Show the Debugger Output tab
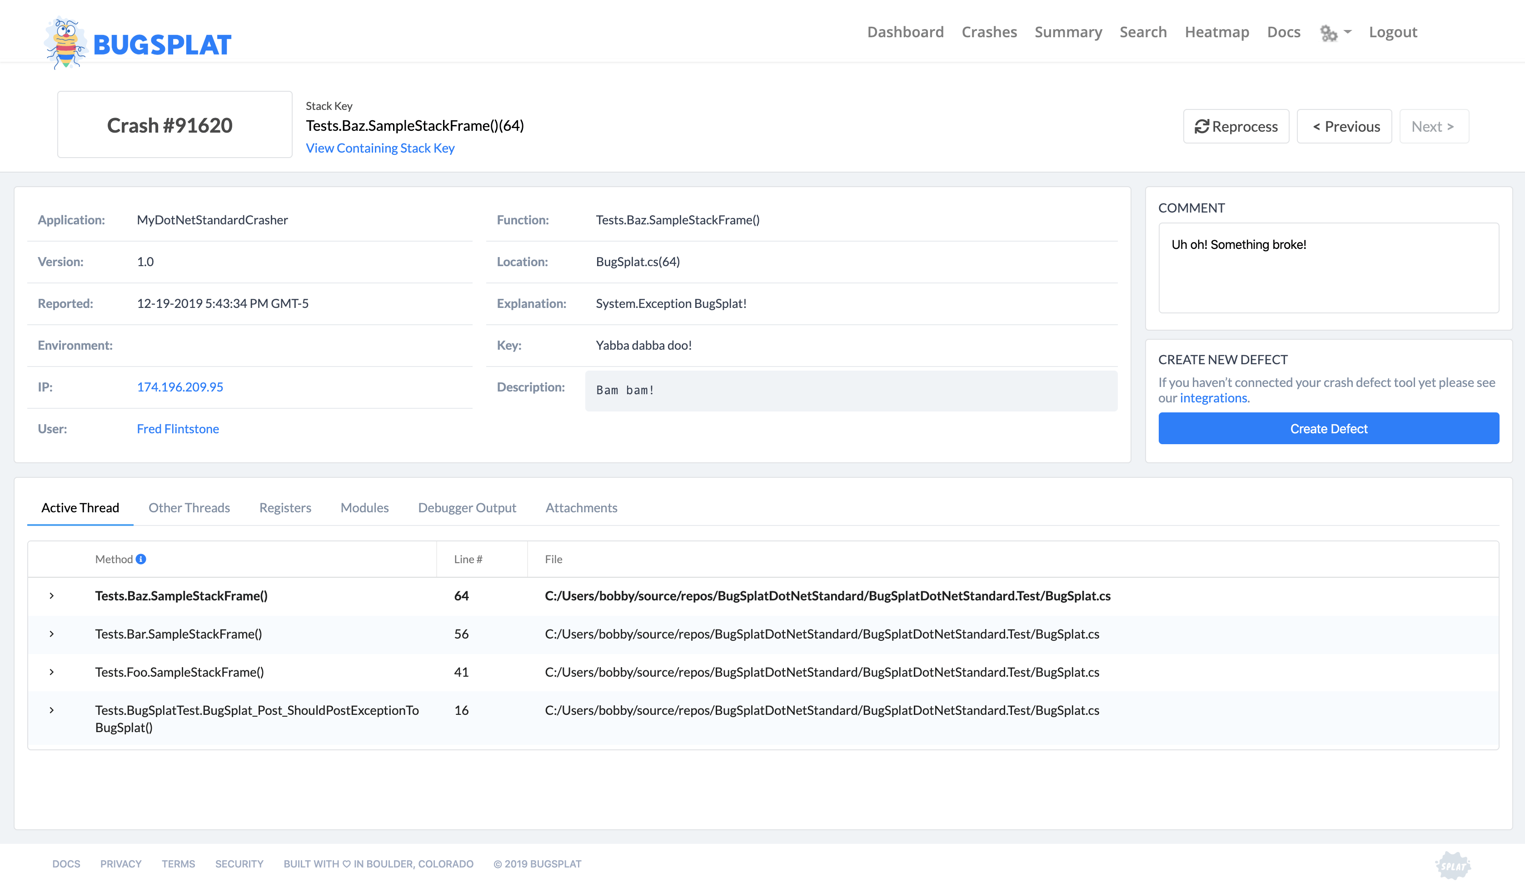Screen dimensions: 1525x882 467,508
